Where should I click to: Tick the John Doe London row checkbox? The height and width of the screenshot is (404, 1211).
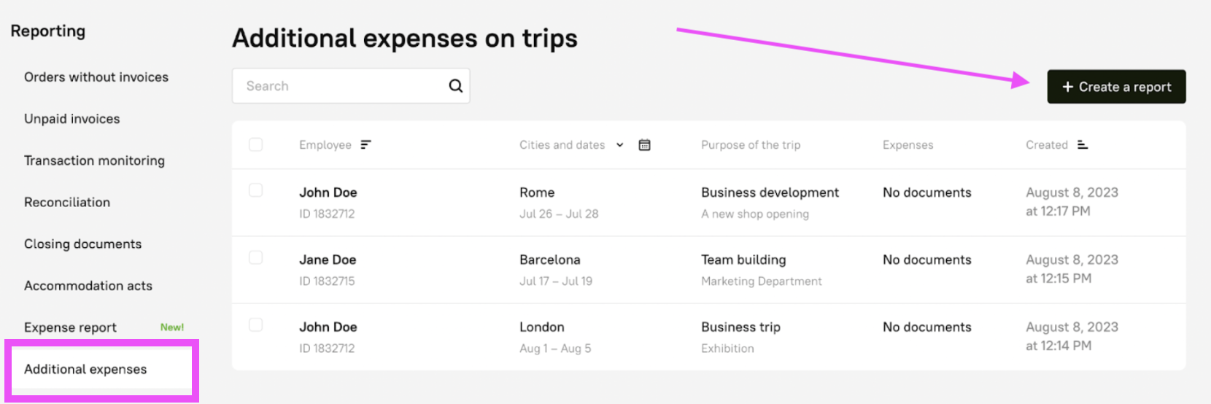coord(255,325)
